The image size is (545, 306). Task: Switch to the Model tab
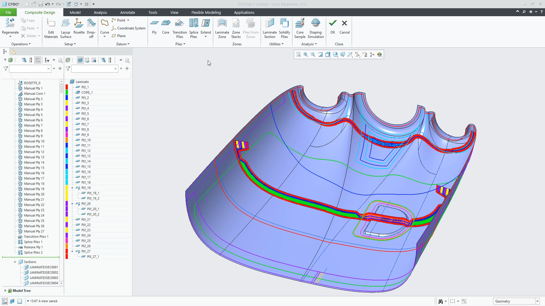[x=75, y=12]
